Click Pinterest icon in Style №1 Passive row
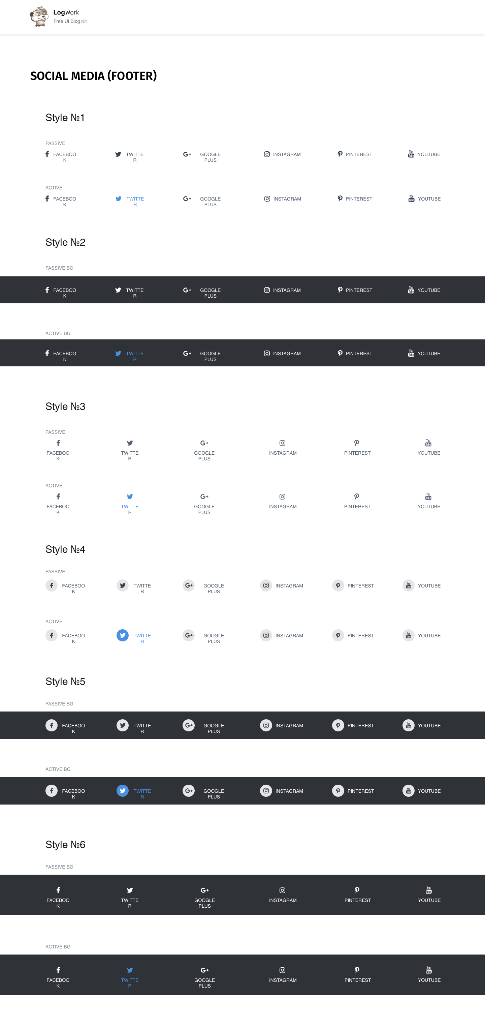Image resolution: width=485 pixels, height=1028 pixels. (340, 154)
